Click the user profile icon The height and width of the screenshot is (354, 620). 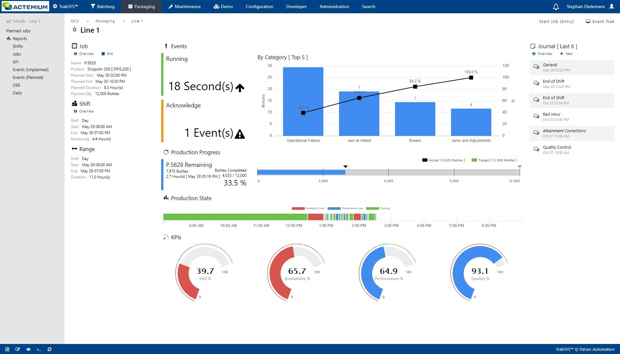pos(612,6)
